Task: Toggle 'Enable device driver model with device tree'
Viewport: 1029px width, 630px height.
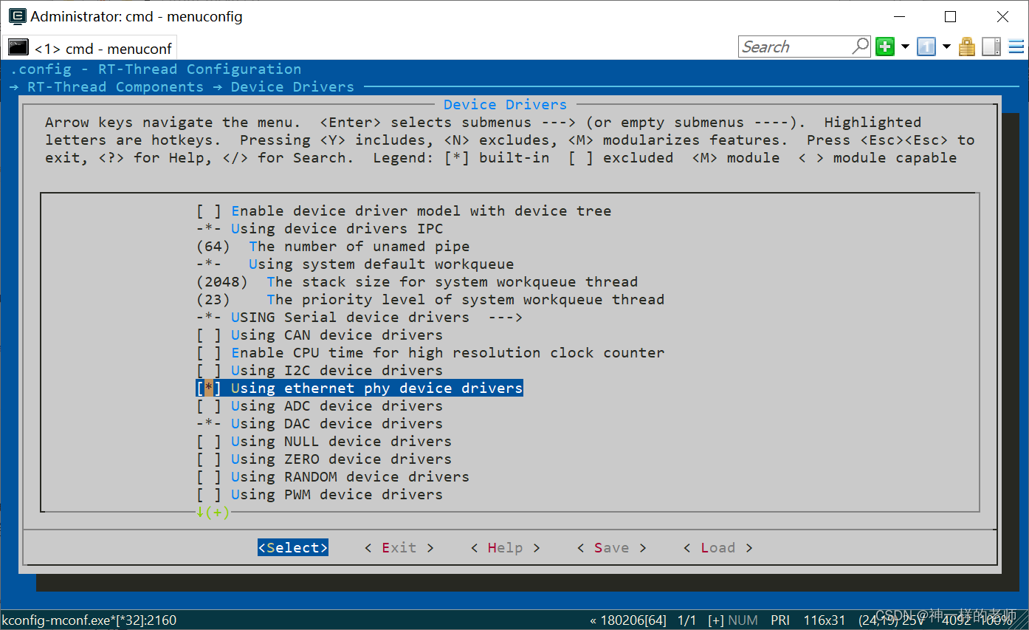Action: pos(404,210)
